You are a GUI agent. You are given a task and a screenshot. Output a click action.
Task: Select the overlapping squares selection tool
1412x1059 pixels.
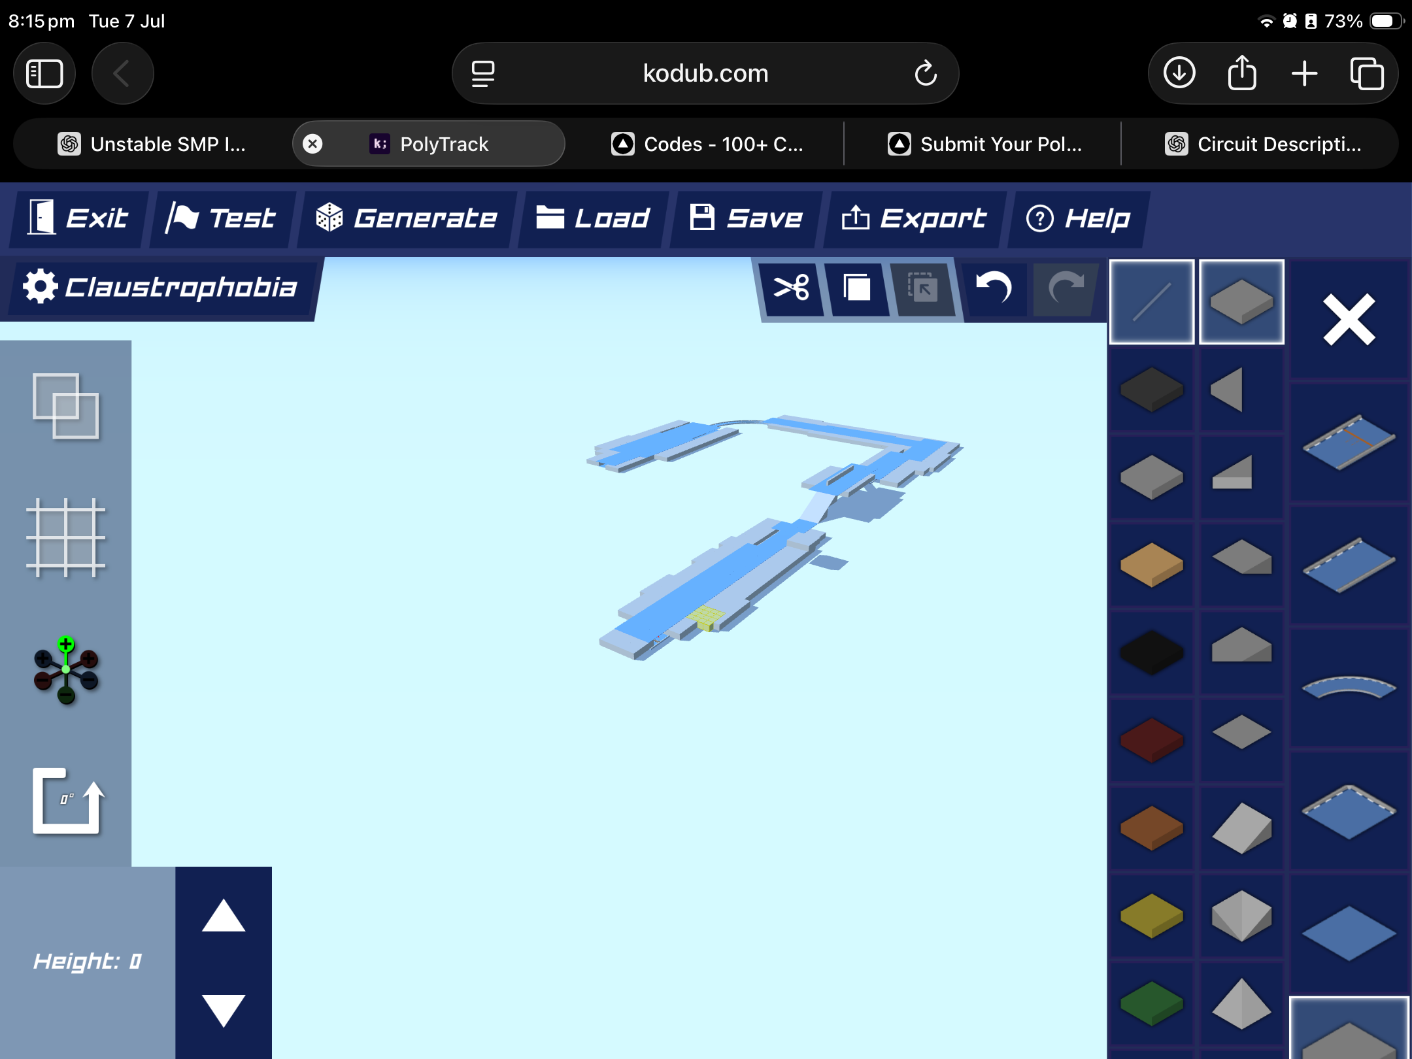pyautogui.click(x=66, y=406)
